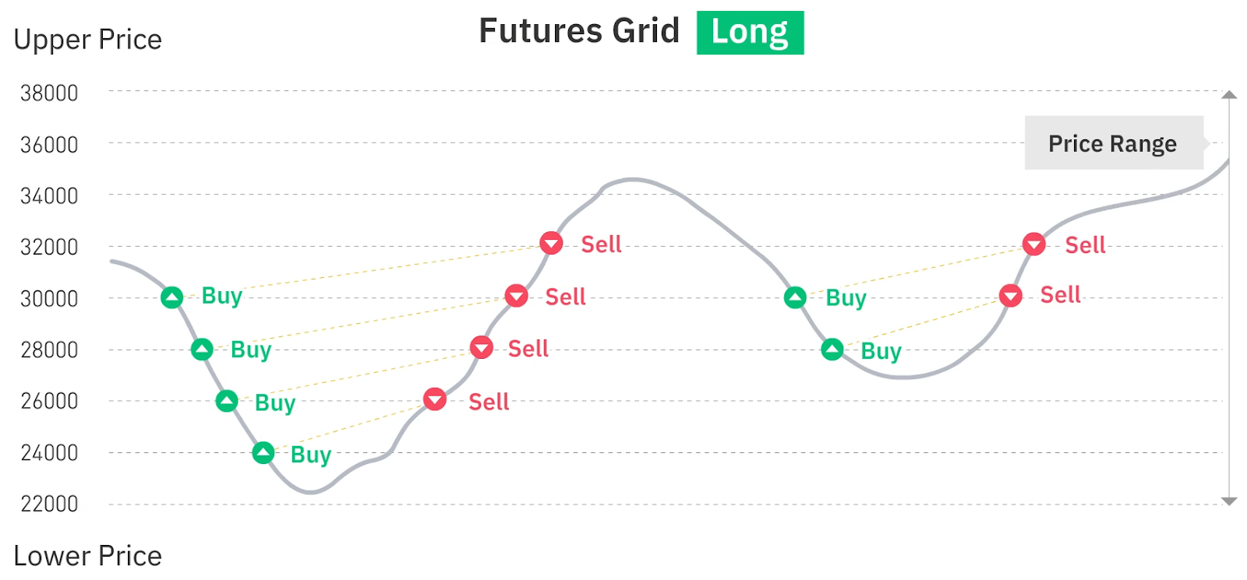
Task: Select the rightmost Buy marker at 28000
Action: click(832, 350)
